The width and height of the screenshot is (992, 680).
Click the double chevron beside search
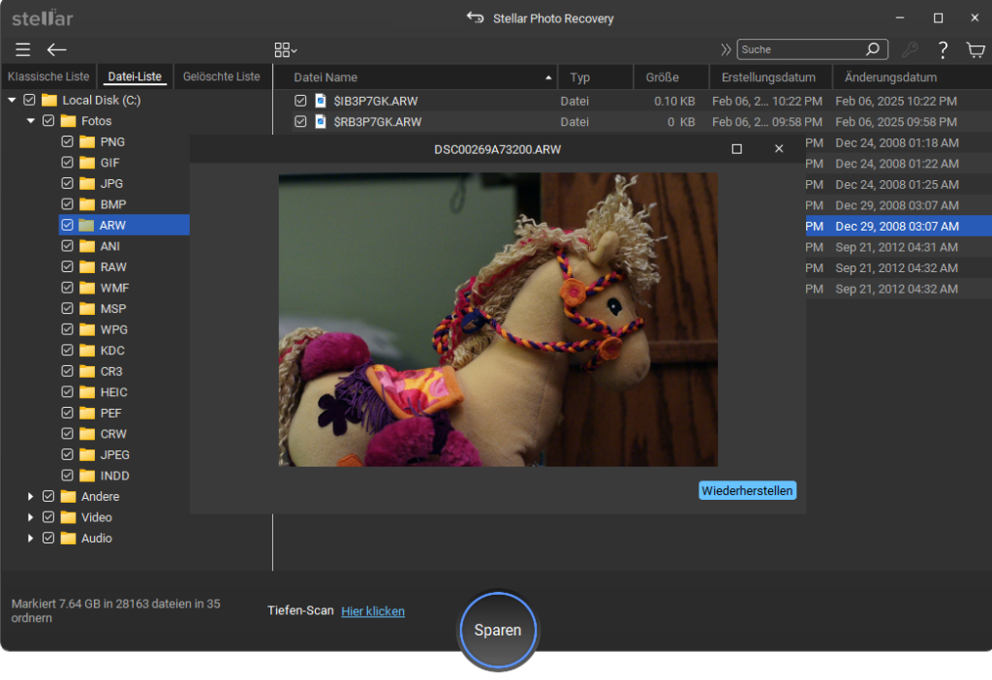[727, 49]
